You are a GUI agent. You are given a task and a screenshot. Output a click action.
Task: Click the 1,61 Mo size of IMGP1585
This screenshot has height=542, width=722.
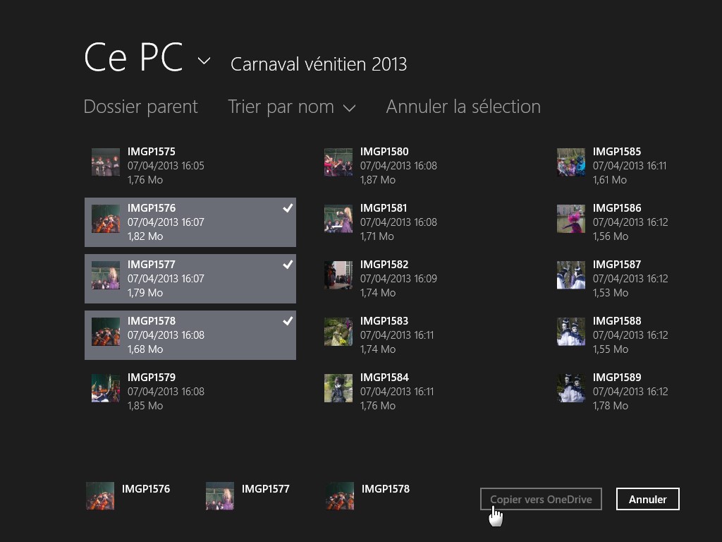pos(610,180)
